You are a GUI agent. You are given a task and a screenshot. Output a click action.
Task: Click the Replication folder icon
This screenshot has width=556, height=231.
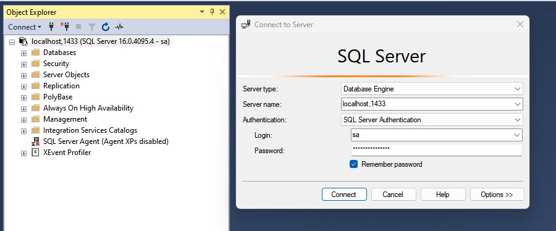pos(35,86)
